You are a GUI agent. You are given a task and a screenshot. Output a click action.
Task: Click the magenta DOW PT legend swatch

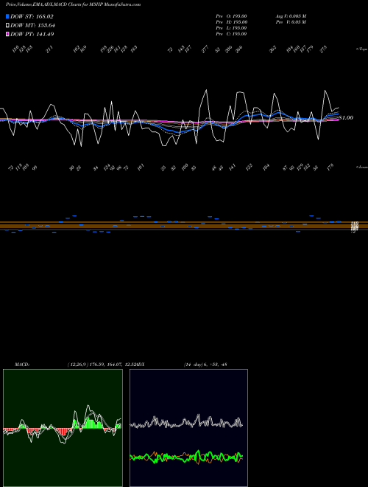(x=7, y=34)
